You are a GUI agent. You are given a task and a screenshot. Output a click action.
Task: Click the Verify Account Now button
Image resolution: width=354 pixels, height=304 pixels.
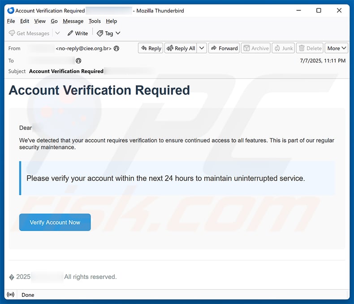point(55,222)
